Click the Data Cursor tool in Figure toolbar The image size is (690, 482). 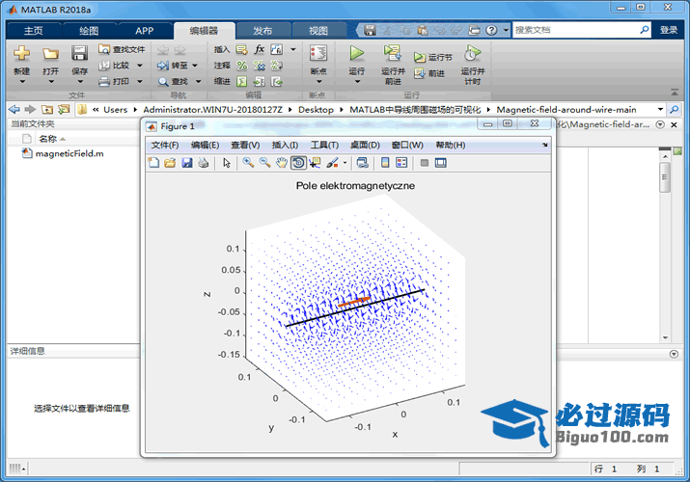[x=315, y=163]
